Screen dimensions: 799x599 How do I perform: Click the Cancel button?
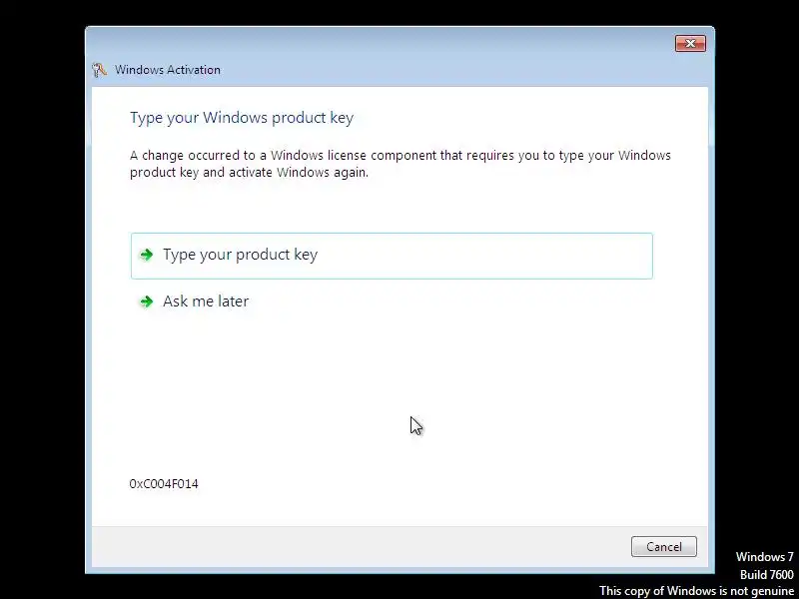pos(663,546)
